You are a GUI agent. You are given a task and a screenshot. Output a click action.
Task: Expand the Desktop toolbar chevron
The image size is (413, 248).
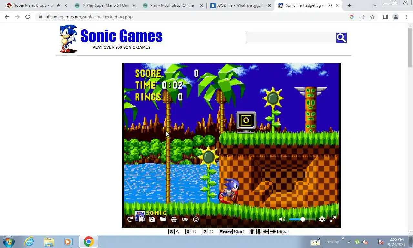click(x=343, y=239)
